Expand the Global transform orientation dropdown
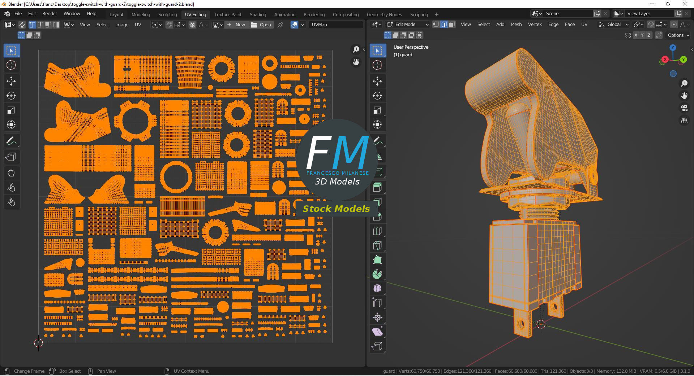Screen dimensions: 694x376 [613, 25]
